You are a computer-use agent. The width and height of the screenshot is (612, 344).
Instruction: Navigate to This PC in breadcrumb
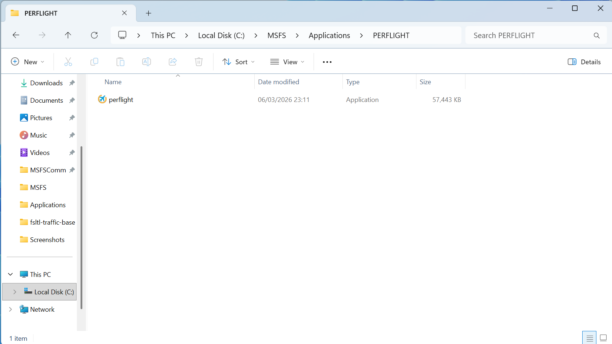point(163,36)
